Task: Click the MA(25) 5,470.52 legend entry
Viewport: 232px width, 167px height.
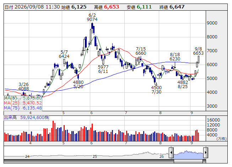Action: (23, 103)
